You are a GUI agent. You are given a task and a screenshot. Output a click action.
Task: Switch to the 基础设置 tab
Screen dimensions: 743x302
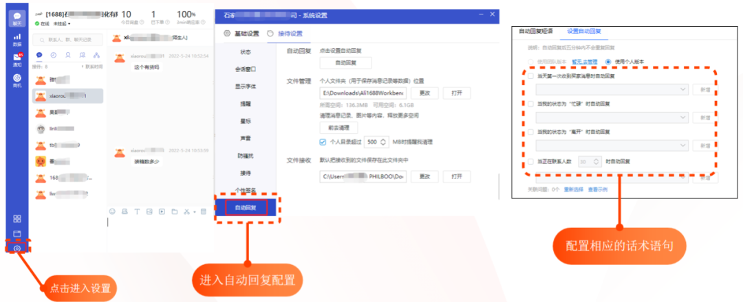241,33
